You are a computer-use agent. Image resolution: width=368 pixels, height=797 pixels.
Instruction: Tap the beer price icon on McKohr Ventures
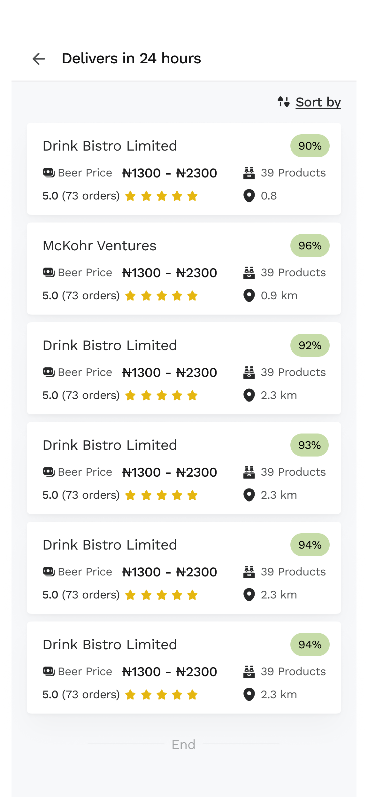click(49, 272)
